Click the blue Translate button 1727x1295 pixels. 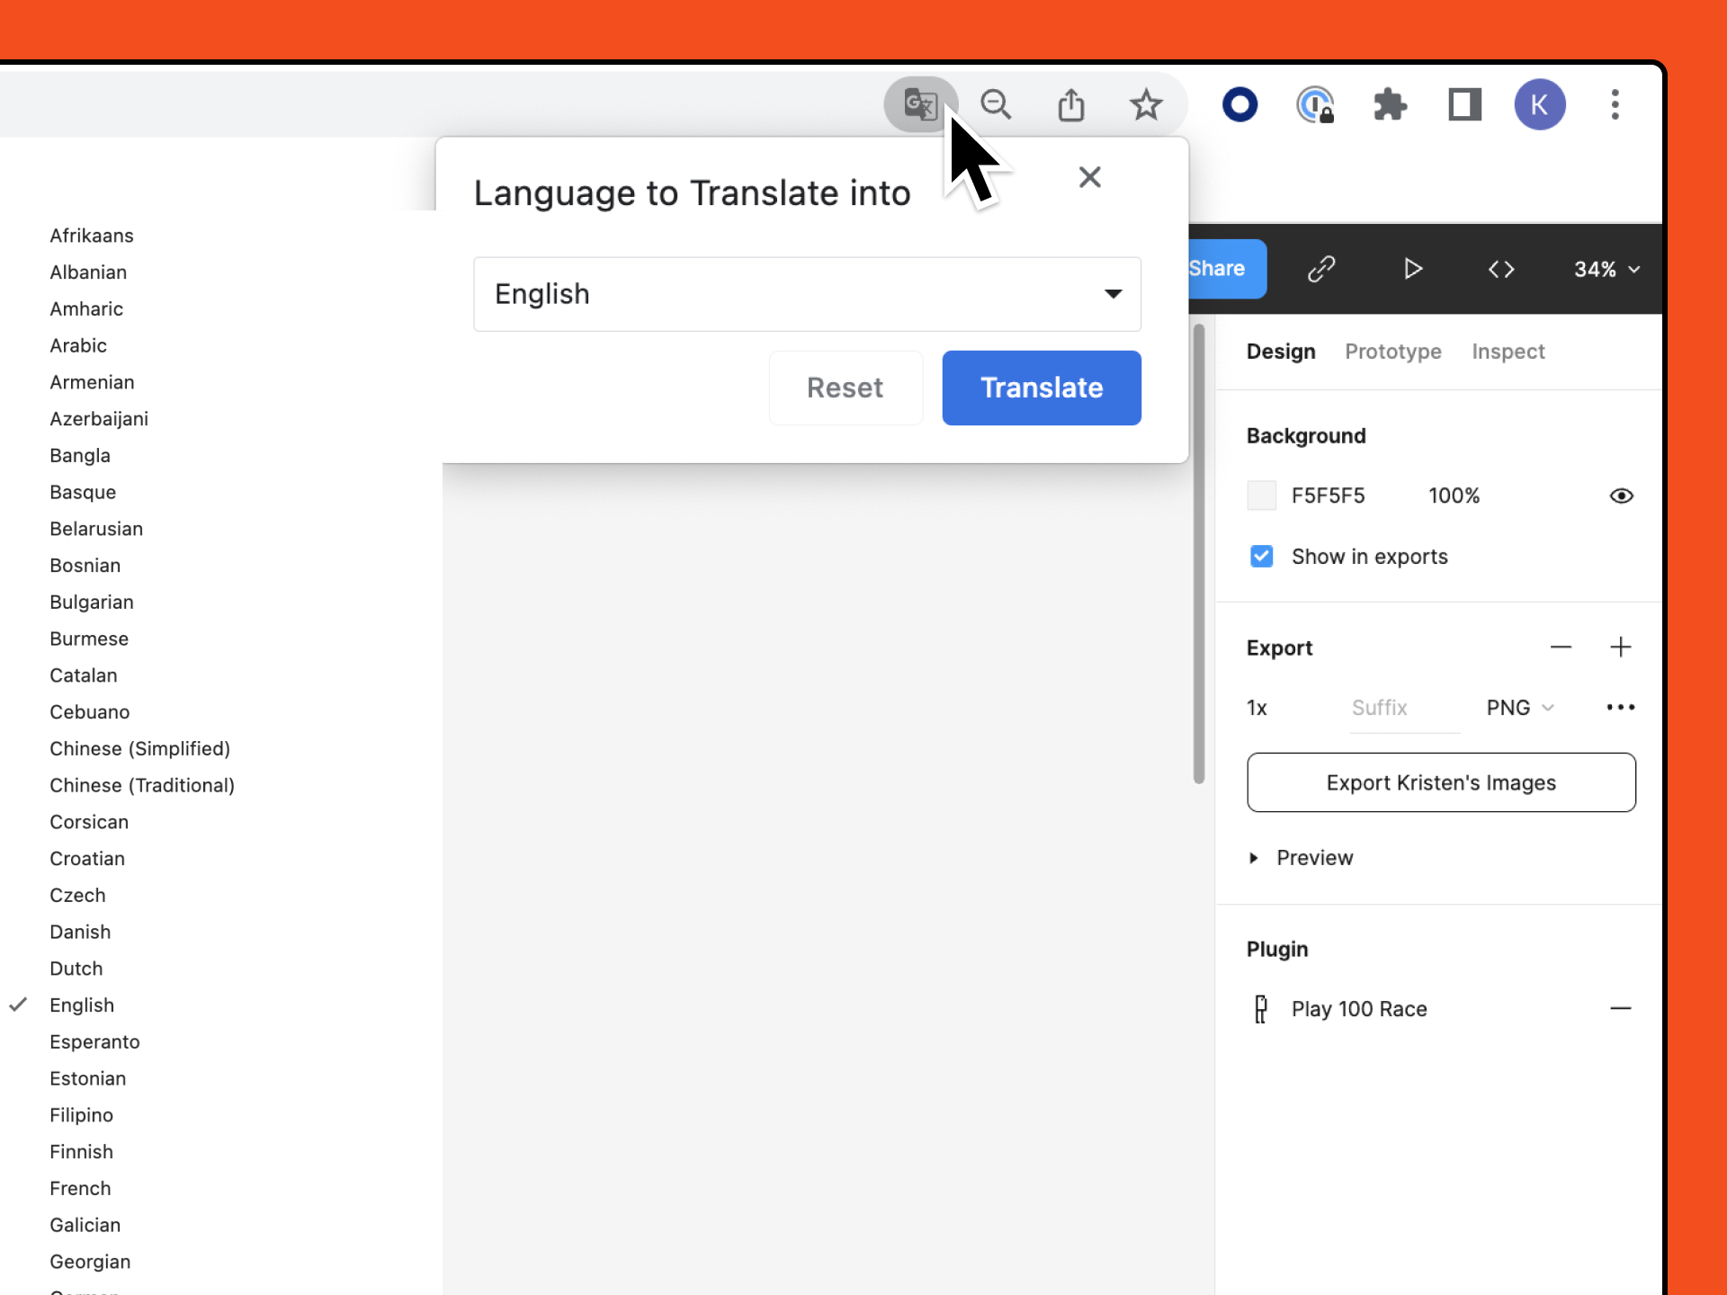(1041, 388)
